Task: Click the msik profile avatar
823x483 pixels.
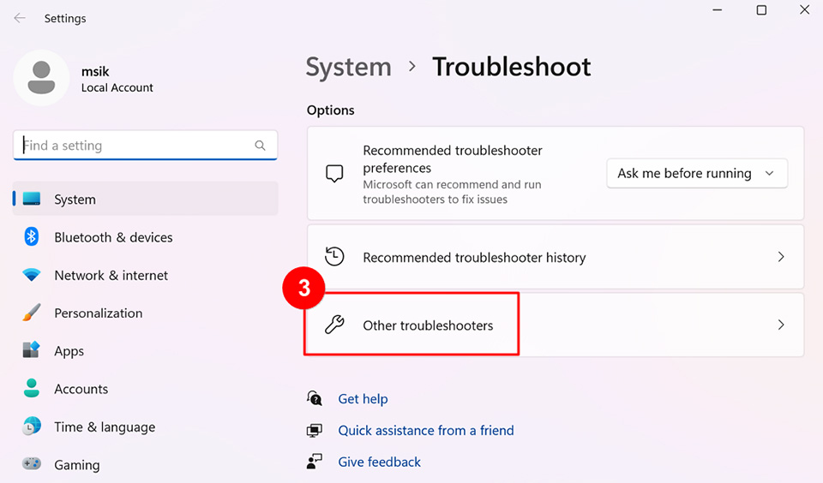Action: point(41,78)
